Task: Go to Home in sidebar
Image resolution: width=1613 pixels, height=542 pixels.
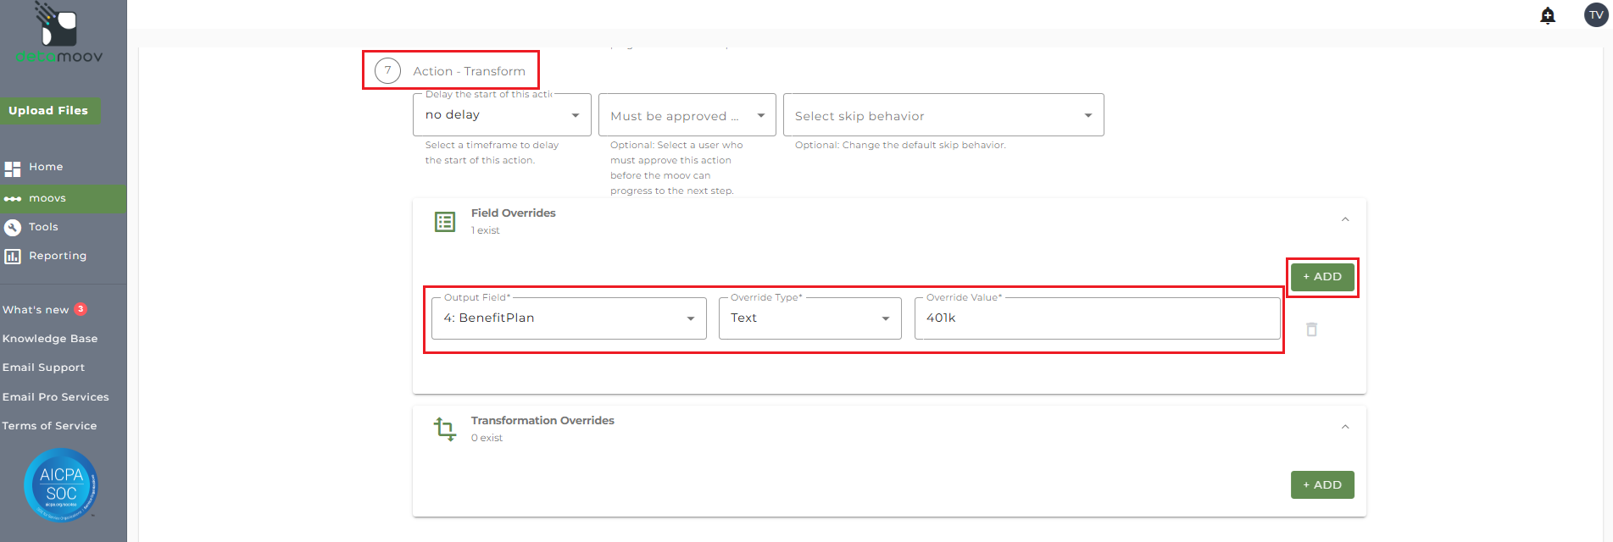Action: [x=46, y=167]
